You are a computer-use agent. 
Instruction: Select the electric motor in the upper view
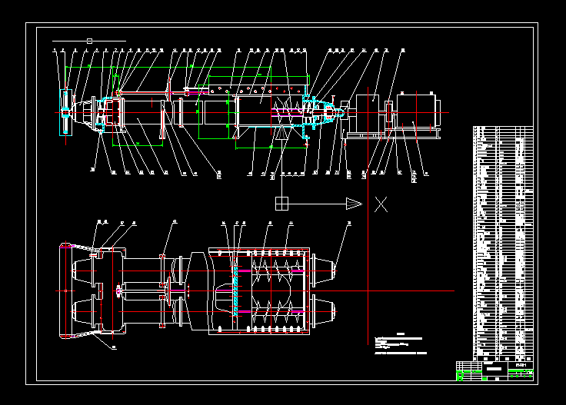coord(418,110)
